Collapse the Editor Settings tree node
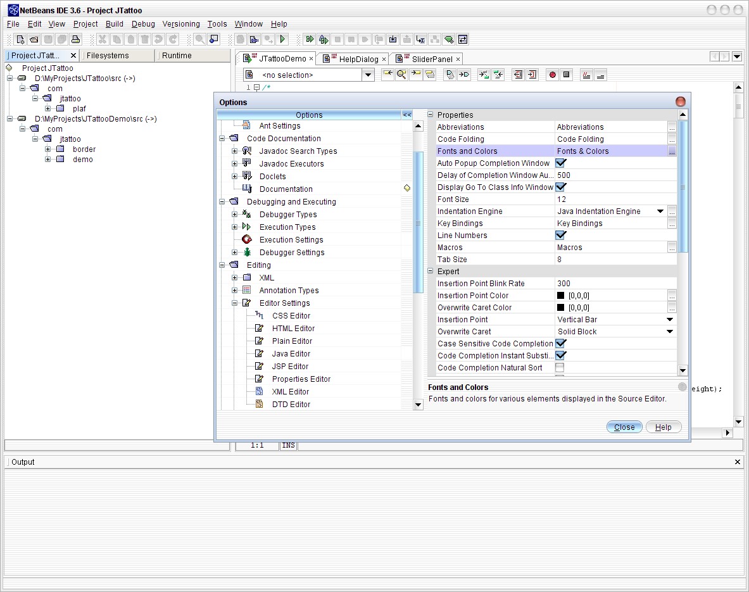749x592 pixels. 234,303
